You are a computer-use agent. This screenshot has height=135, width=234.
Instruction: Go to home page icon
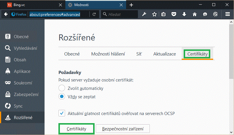coord(194,14)
